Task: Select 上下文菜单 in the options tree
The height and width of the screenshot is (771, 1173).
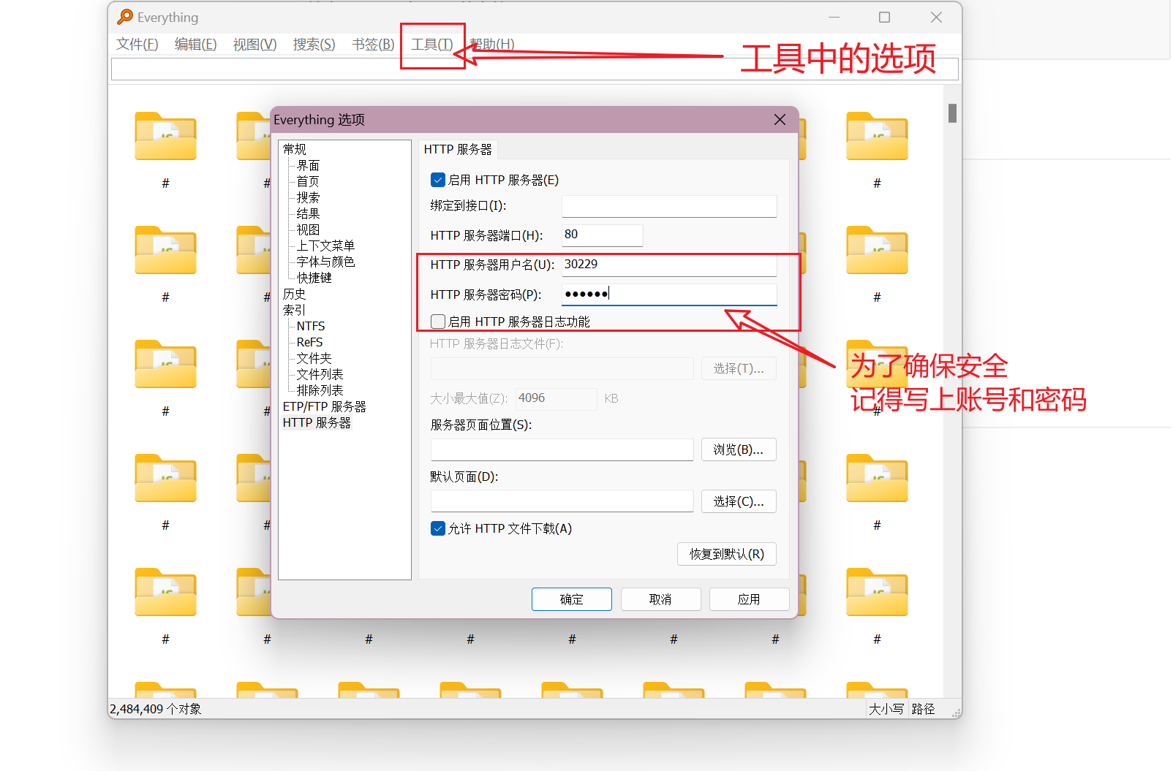Action: (325, 246)
